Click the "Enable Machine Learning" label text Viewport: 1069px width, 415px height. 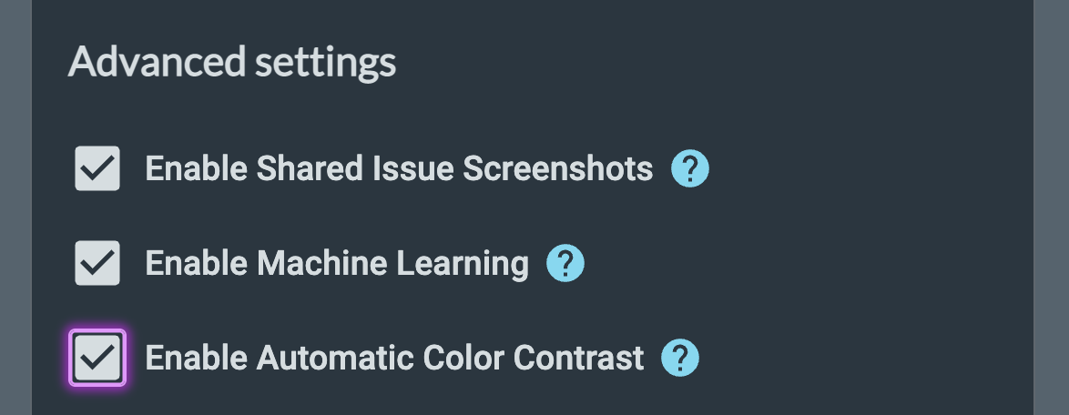(337, 264)
